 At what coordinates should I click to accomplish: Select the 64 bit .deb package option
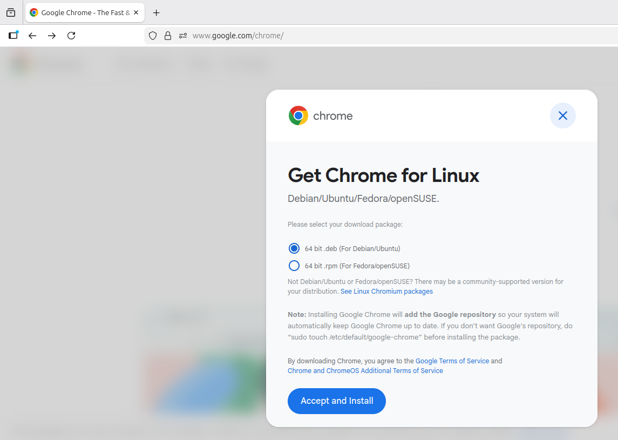pyautogui.click(x=294, y=248)
